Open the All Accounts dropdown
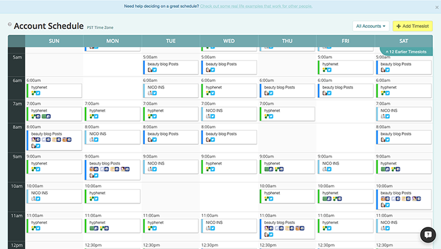Screen dimensions: 441x249 click(x=372, y=26)
